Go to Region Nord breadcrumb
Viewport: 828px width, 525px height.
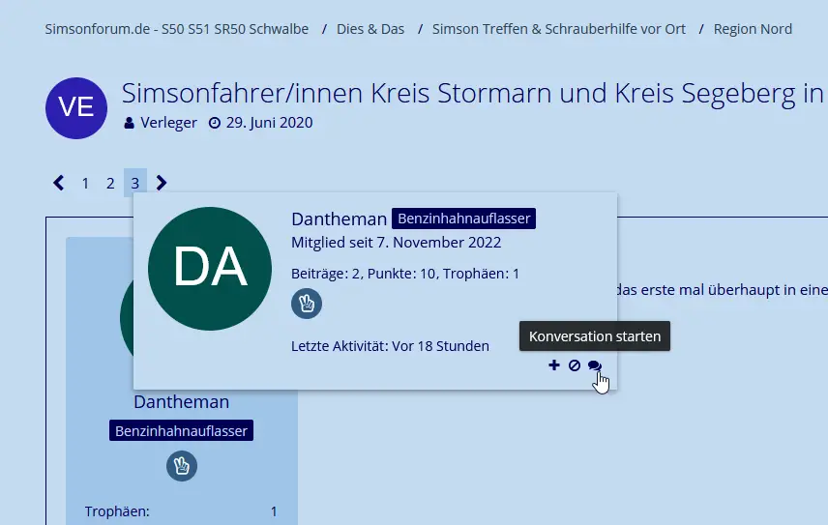click(x=753, y=29)
